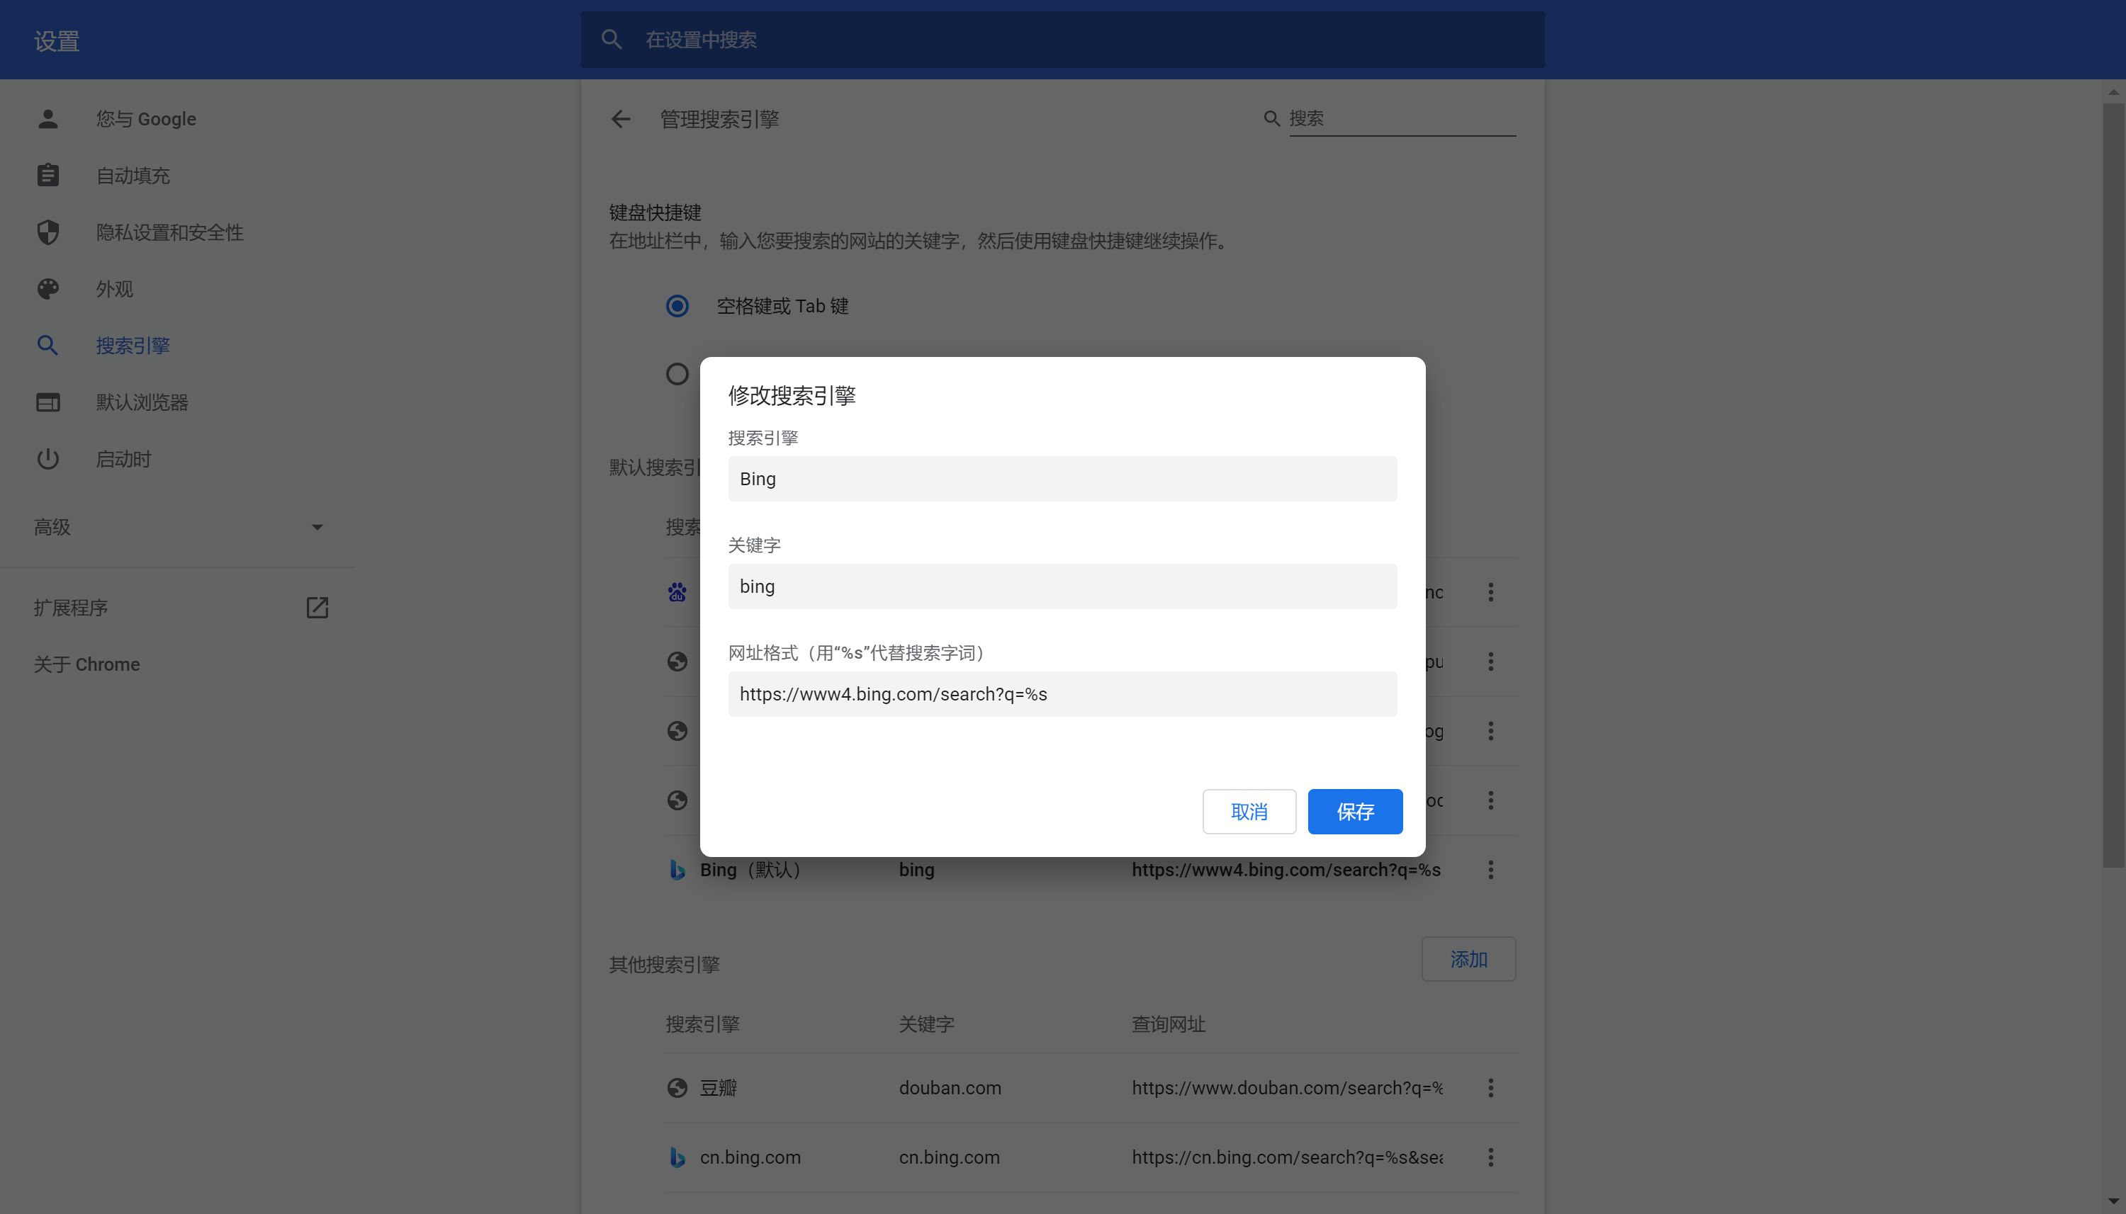Screen dimensions: 2126x1214
Task: Click the 网址格式 URL field
Action: click(1062, 693)
